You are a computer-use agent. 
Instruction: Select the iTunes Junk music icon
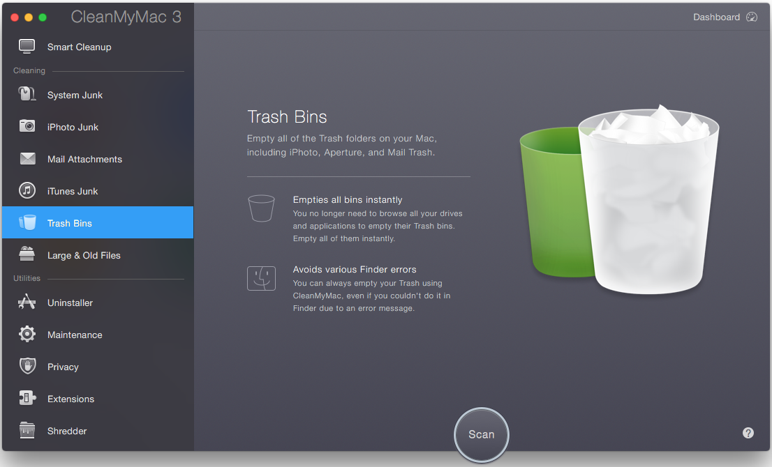[x=27, y=191]
